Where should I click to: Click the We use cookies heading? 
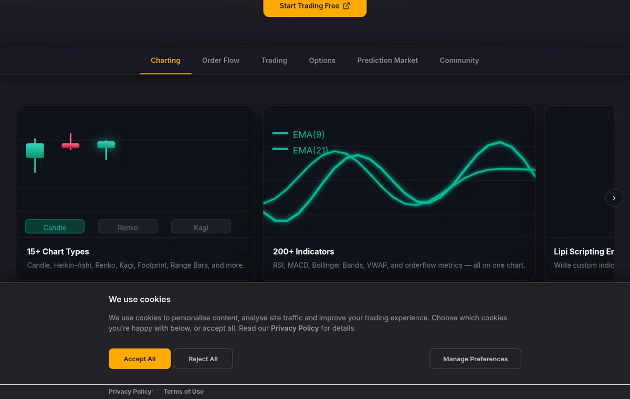click(x=140, y=299)
